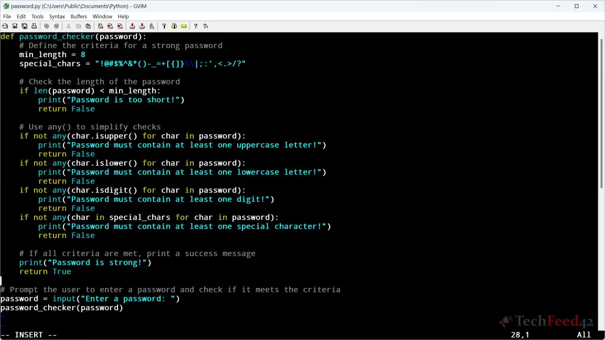Viewport: 605px width, 340px height.
Task: Click the Find Previous toolbar icon
Action: 120,26
